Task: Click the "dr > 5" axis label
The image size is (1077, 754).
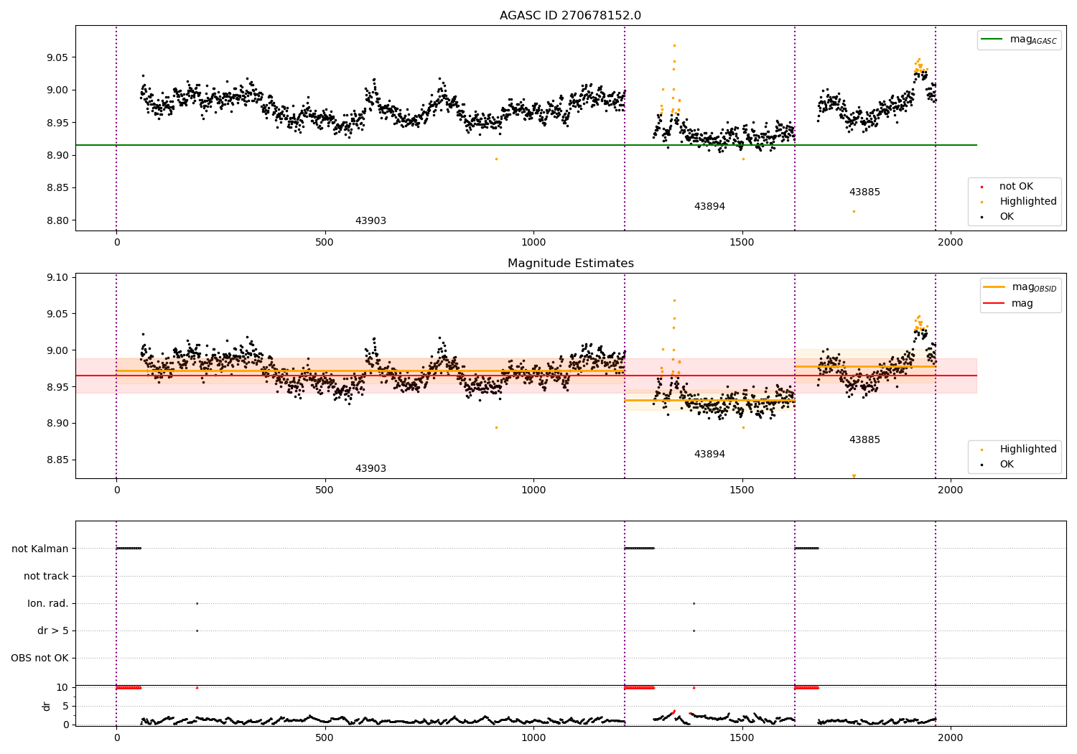Action: (x=53, y=630)
